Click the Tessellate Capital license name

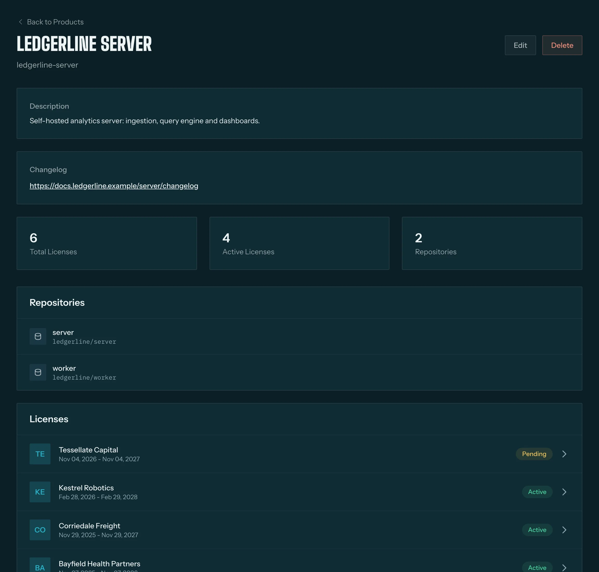88,450
